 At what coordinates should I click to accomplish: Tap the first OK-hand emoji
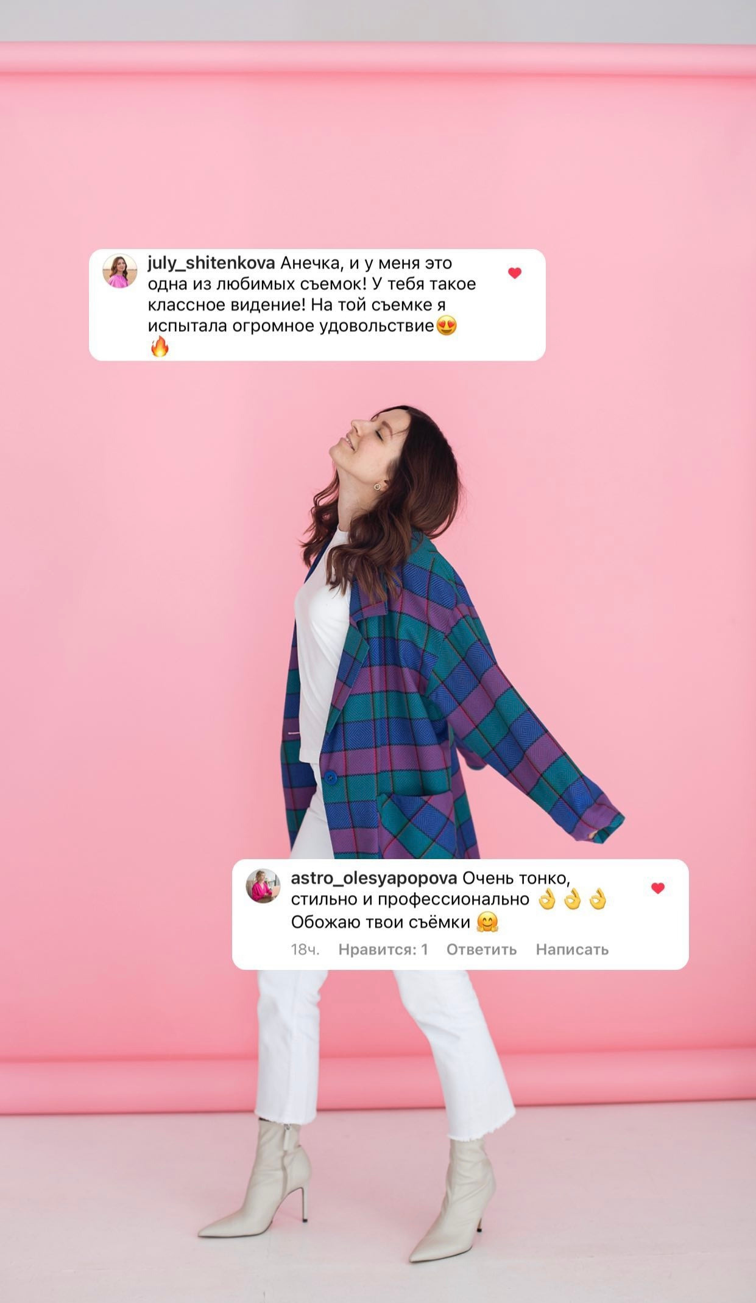tap(548, 900)
